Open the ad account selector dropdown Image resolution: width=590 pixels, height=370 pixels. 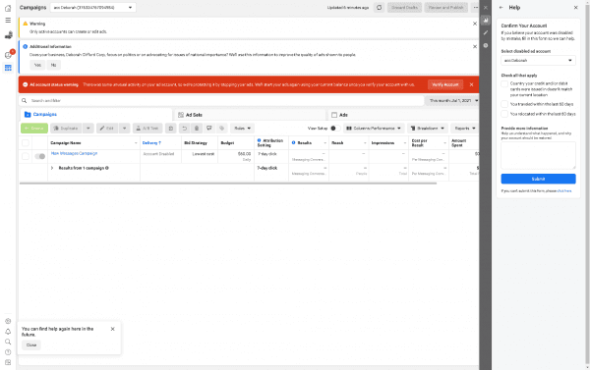[93, 8]
